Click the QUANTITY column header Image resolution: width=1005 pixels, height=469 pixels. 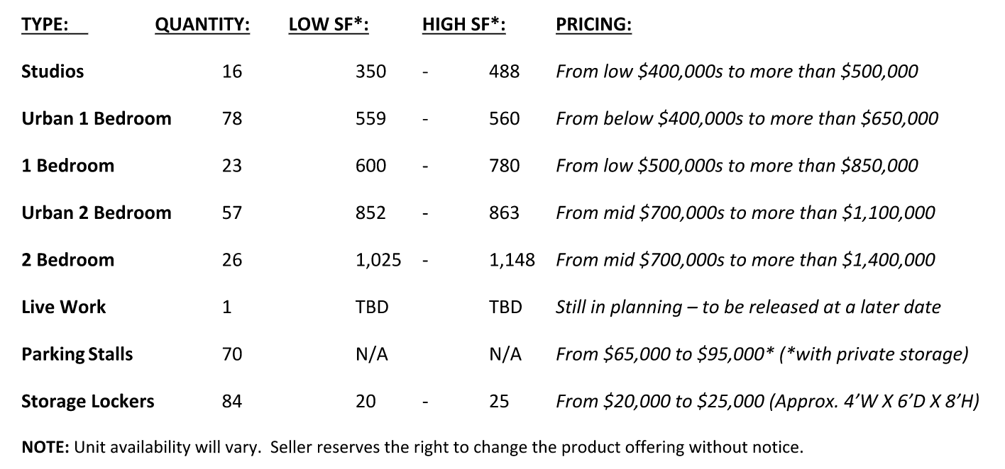point(202,25)
